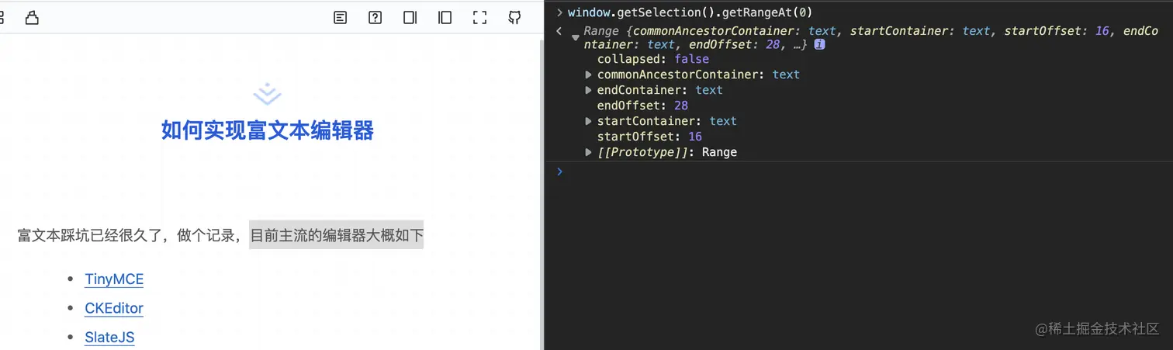Focus the empty console prompt line

pos(859,172)
